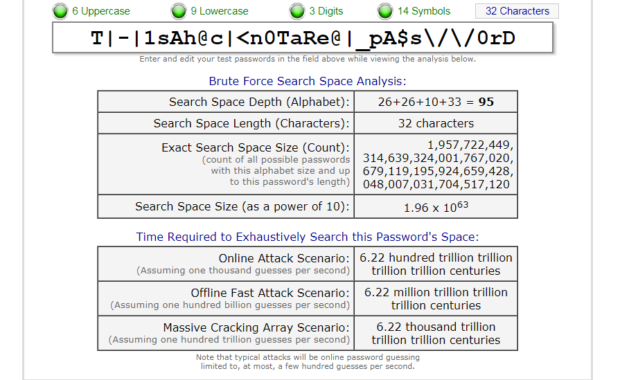
Task: Click the green Digits indicator light
Action: (x=297, y=11)
